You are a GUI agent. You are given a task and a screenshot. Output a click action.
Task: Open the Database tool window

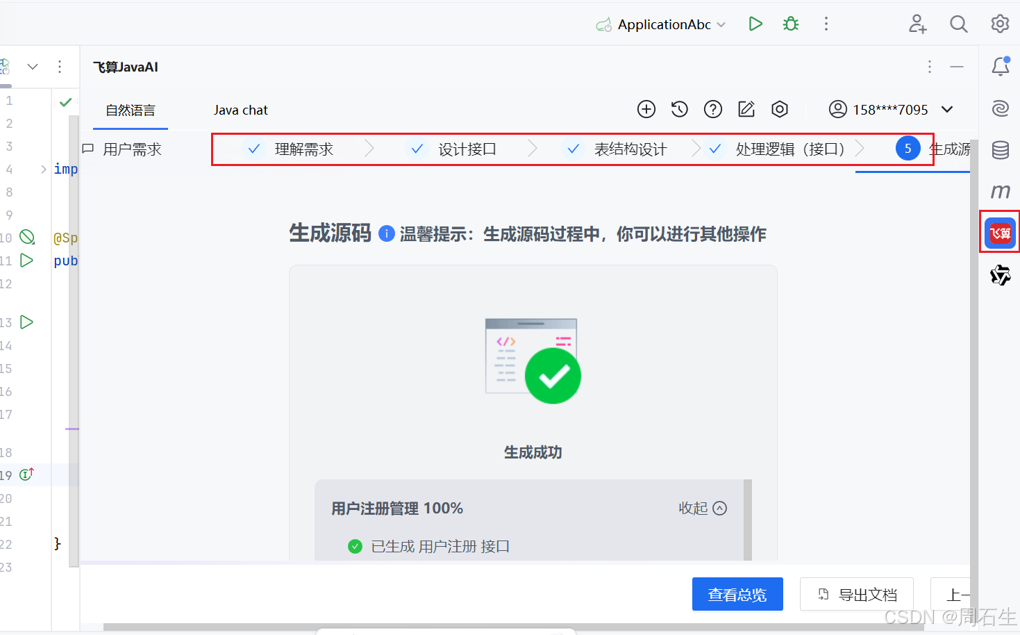pos(1001,149)
